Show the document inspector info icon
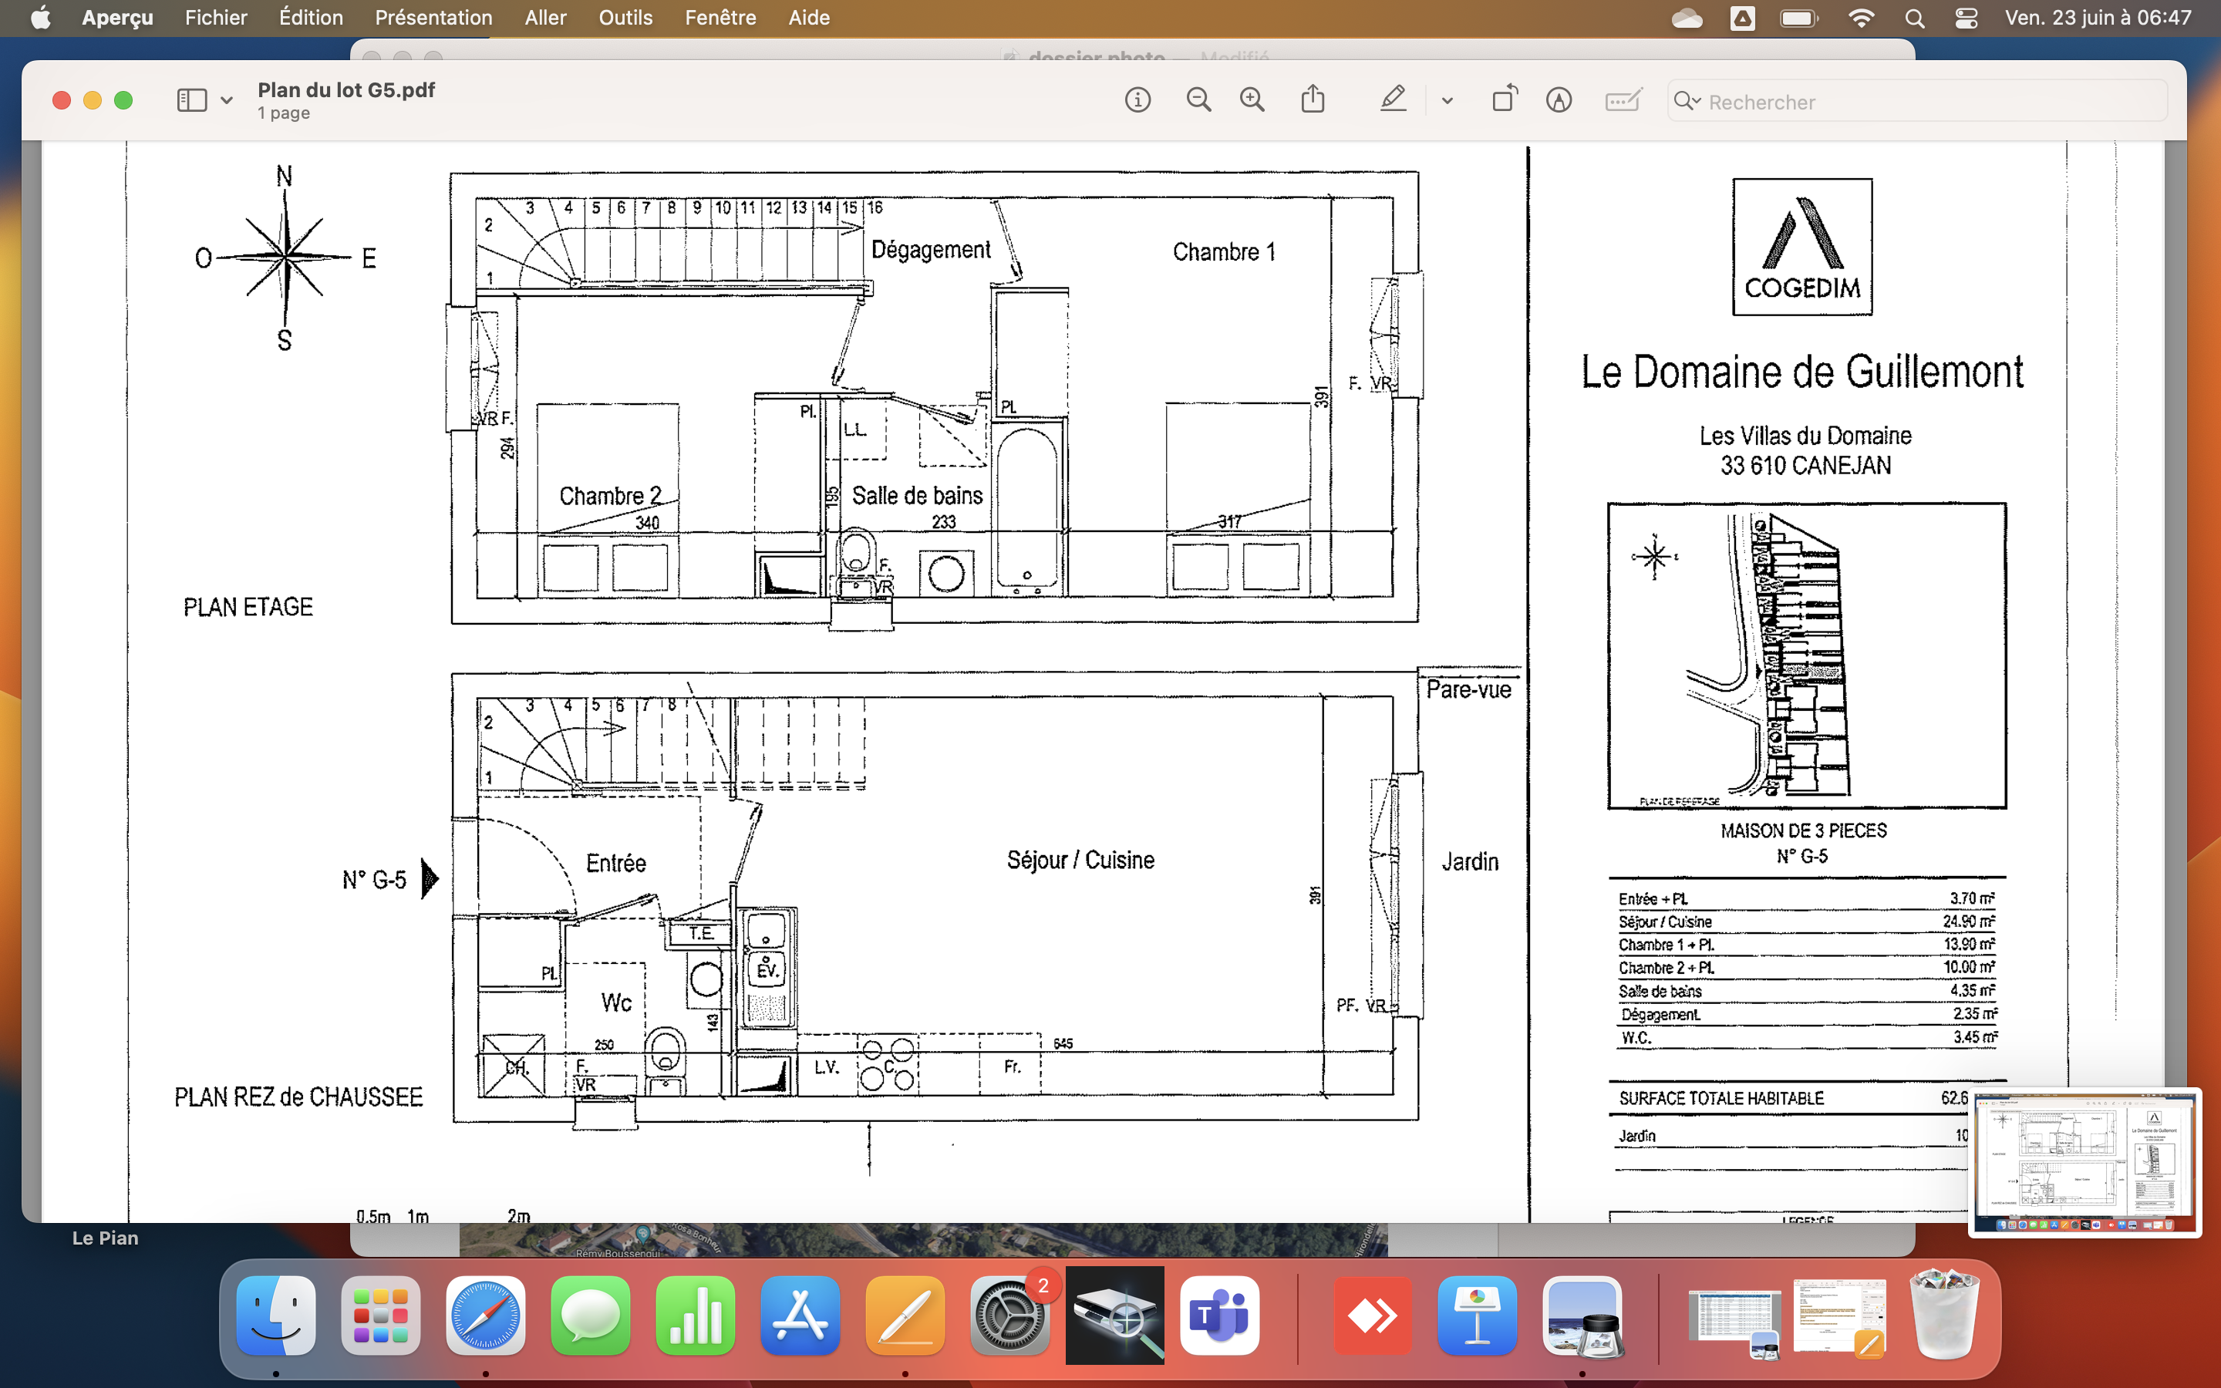The height and width of the screenshot is (1388, 2221). coord(1137,100)
